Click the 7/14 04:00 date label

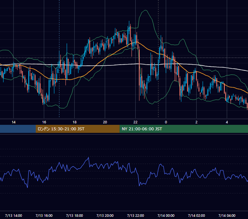[227, 215]
